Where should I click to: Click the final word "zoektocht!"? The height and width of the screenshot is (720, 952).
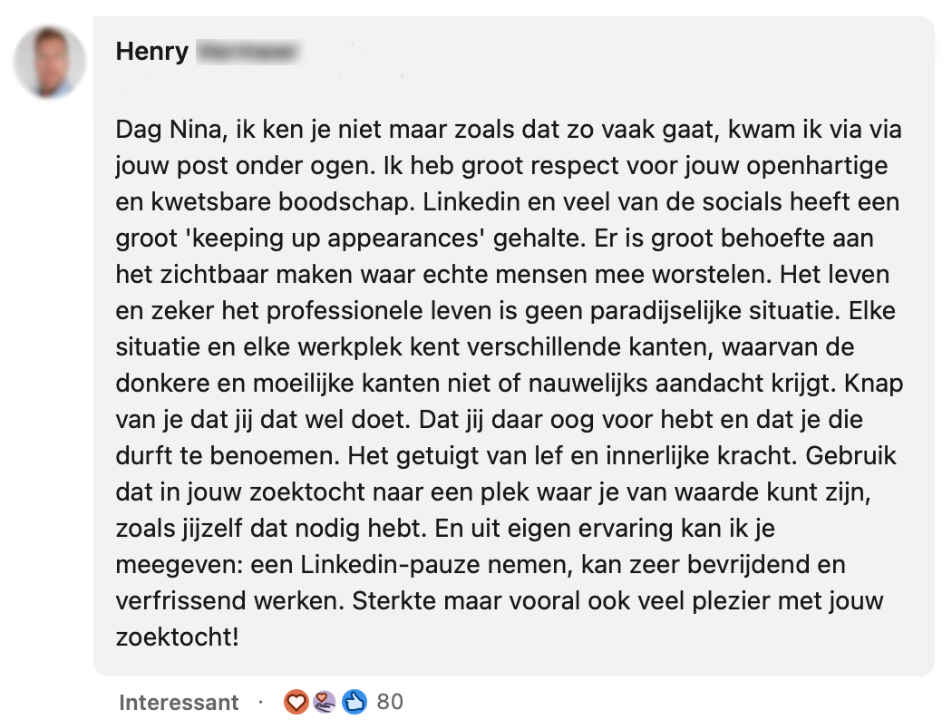pyautogui.click(x=177, y=637)
